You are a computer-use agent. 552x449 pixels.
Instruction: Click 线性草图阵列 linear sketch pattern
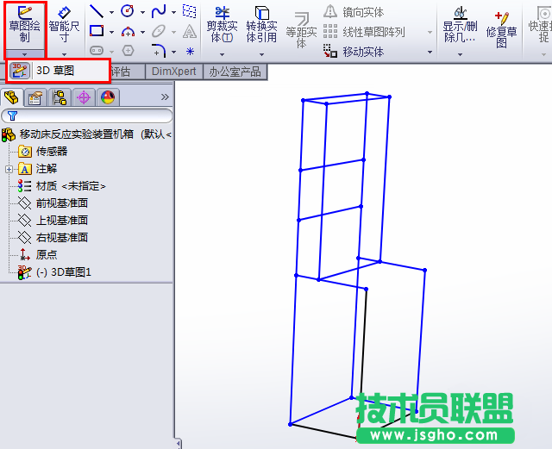point(364,32)
